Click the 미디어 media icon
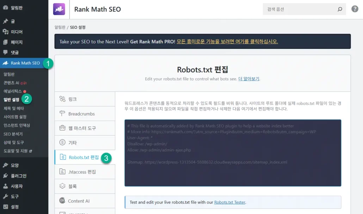Screen dimensions: 363x214 point(6,32)
